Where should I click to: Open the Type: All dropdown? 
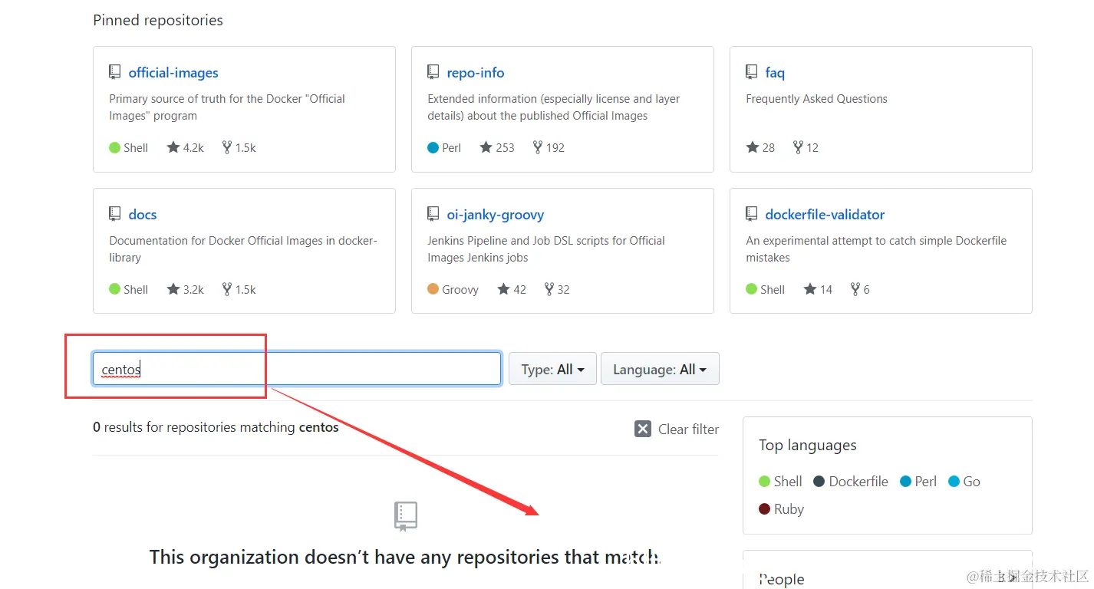point(552,369)
